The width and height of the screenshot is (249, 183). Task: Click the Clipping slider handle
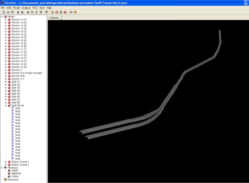click(x=61, y=17)
